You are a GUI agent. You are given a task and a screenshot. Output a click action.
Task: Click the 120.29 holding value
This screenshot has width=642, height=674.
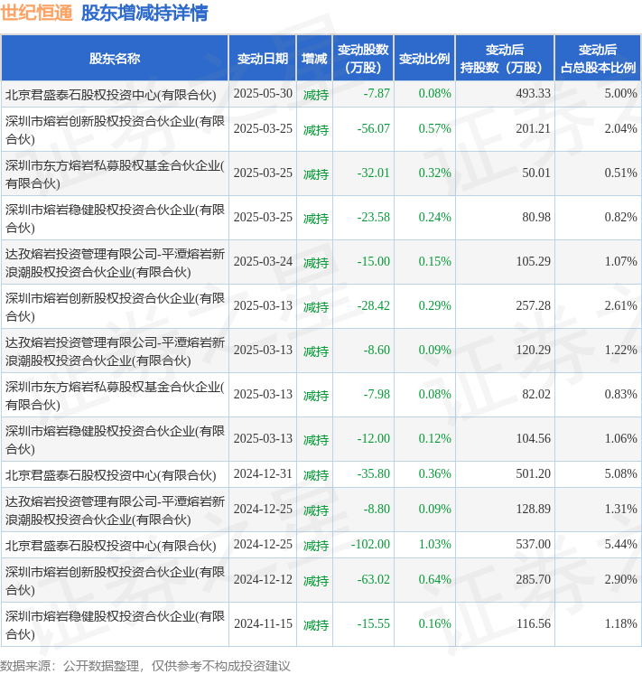[x=534, y=350]
